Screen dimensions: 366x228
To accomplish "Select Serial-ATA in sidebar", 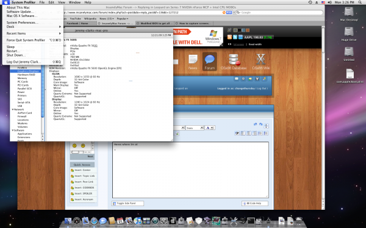I will pos(24,102).
